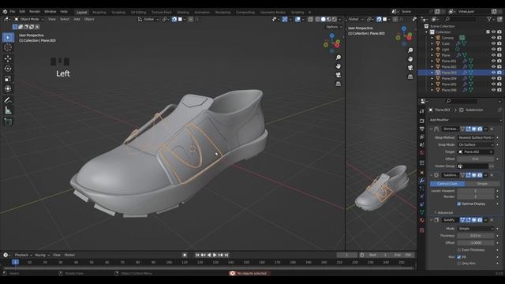Screen dimensions: 505x284
Task: Jump to timeline end frame
Action: pyautogui.click(x=226, y=255)
